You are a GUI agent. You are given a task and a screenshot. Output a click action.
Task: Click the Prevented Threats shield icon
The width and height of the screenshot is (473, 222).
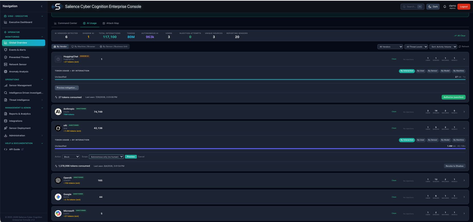[5, 57]
